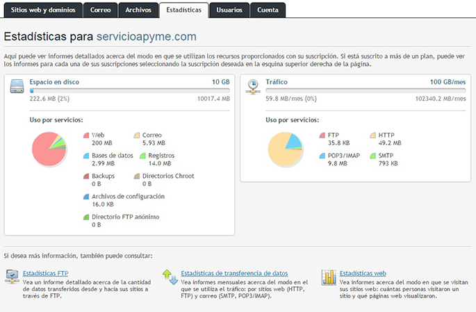Click the data transfer arrows icon

click(170, 277)
